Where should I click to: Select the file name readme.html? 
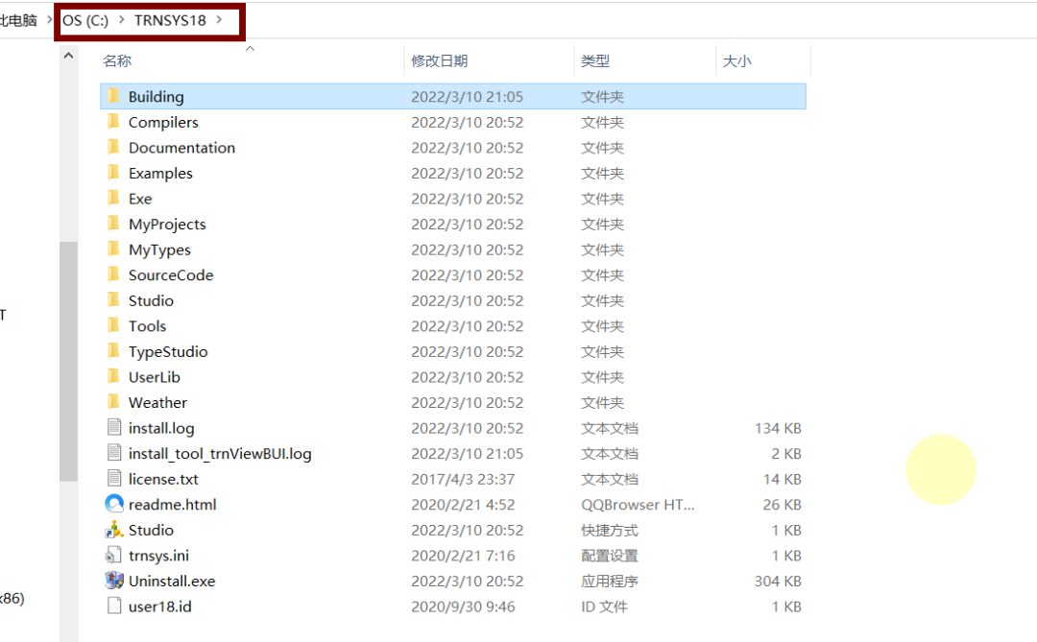(x=172, y=505)
